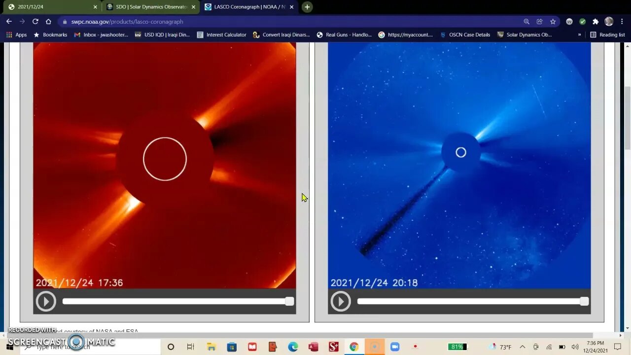This screenshot has height=355, width=631.
Task: Open the zoom magnifier in address bar
Action: point(526,22)
